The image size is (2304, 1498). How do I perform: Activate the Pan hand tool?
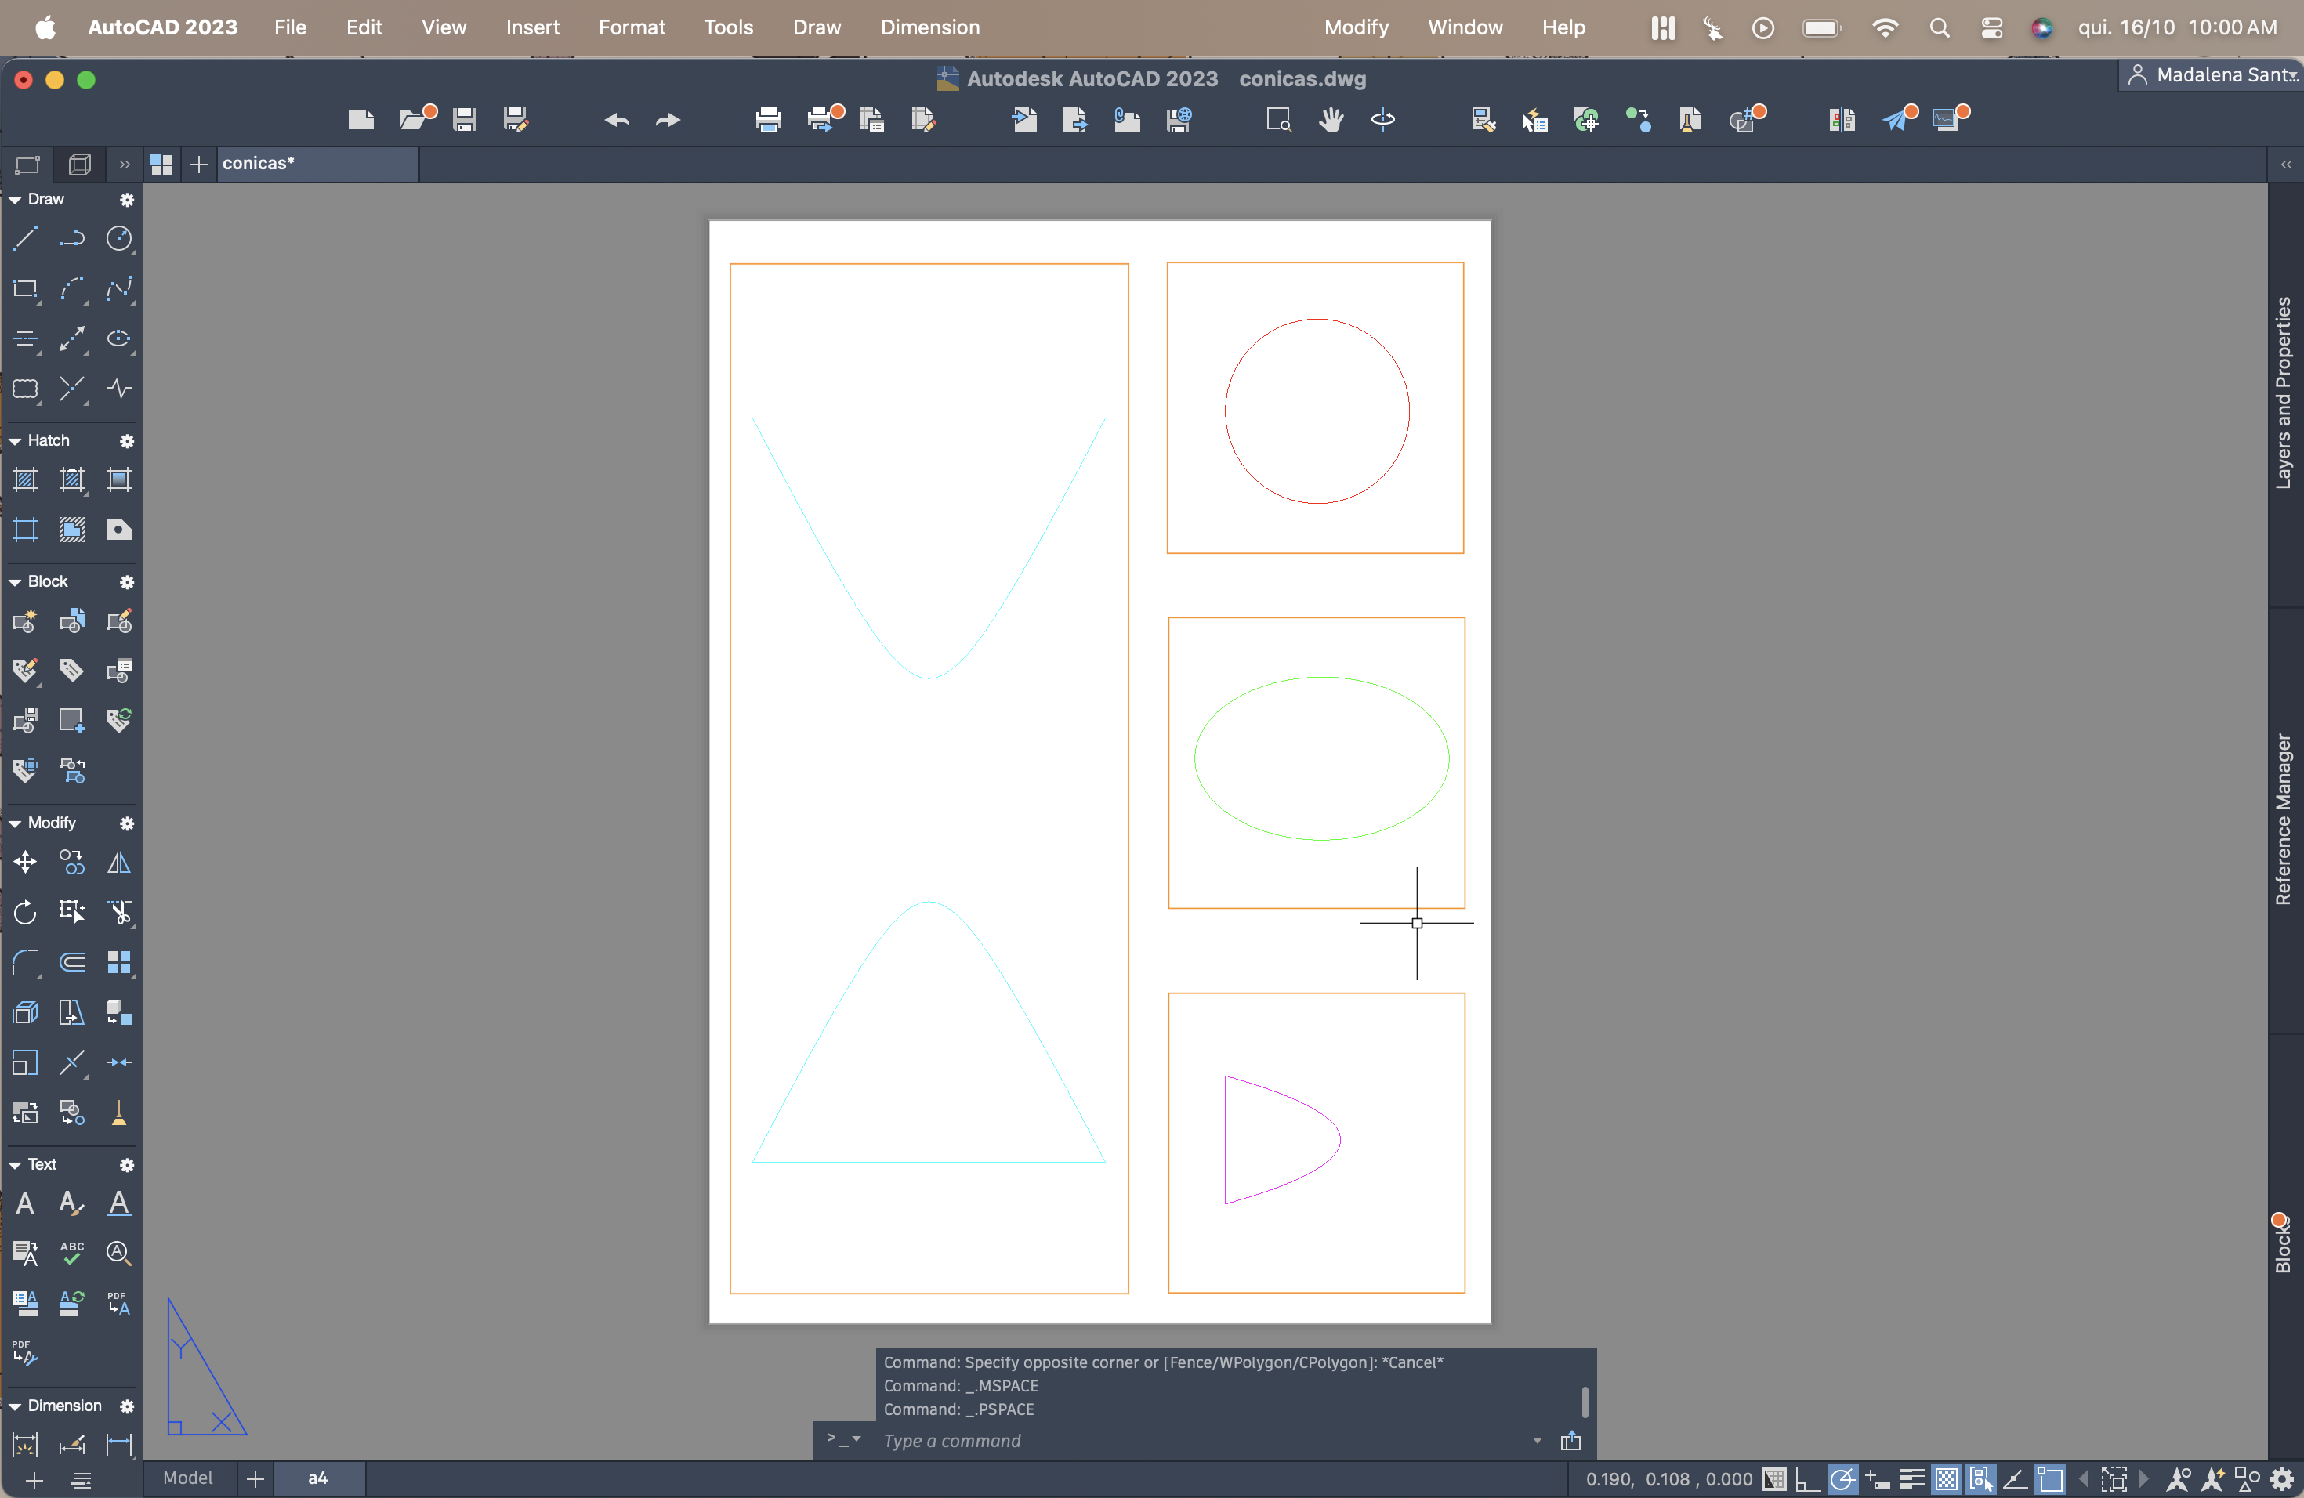[x=1331, y=120]
